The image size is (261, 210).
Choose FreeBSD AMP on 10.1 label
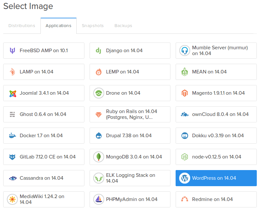point(44,51)
